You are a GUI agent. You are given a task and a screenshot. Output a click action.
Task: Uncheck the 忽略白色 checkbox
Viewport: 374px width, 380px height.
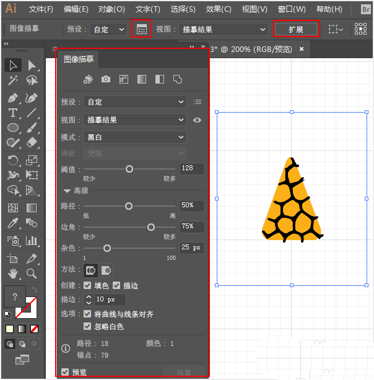click(87, 326)
